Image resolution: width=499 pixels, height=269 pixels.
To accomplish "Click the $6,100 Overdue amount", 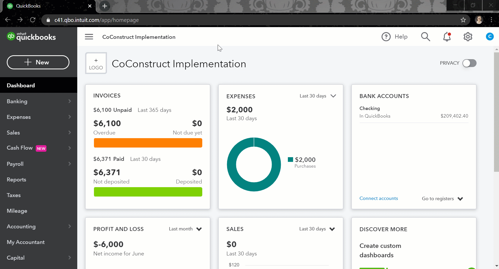I will (x=107, y=123).
